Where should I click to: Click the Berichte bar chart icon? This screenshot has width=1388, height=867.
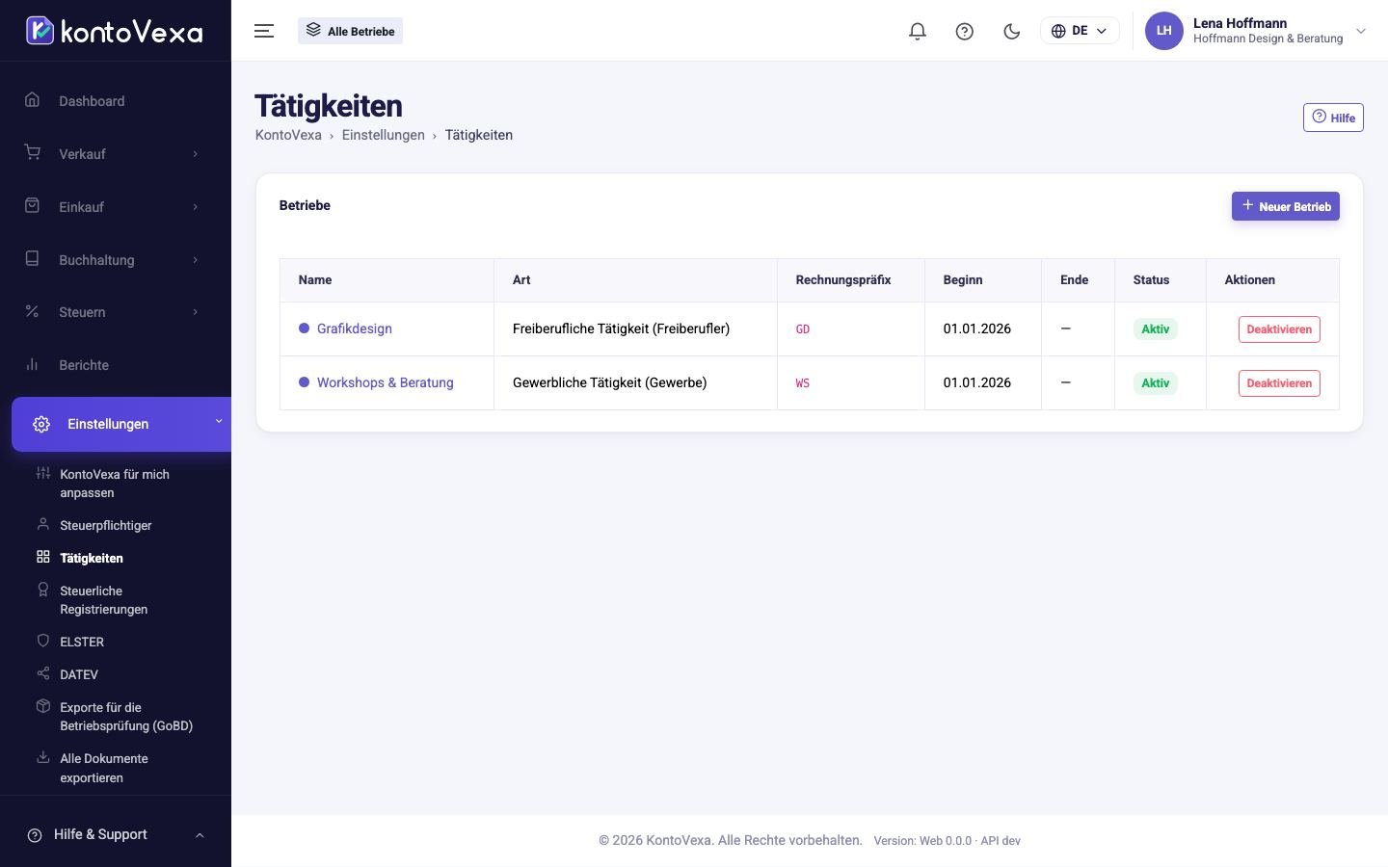(x=32, y=364)
